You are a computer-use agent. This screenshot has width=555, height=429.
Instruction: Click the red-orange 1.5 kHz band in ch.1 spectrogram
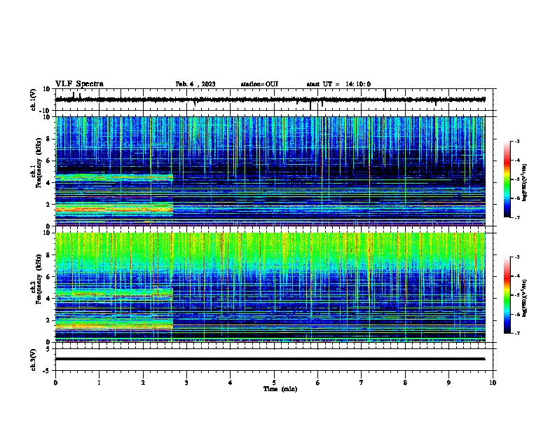114,210
